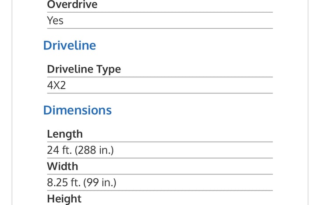Select the 24 ft. length text
This screenshot has height=205, width=320.
pyautogui.click(x=60, y=150)
